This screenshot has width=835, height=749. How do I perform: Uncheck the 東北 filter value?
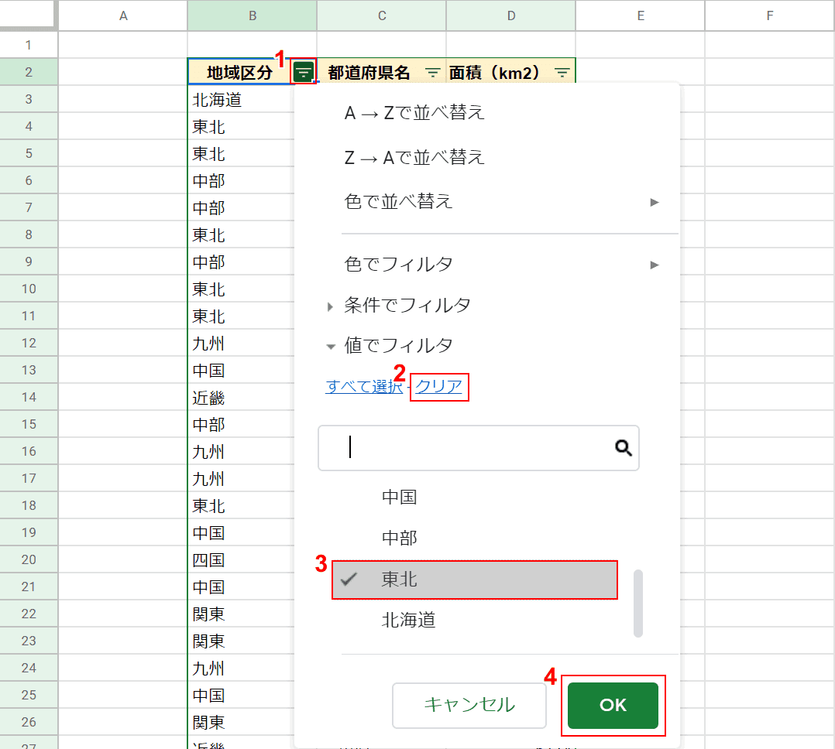(474, 580)
